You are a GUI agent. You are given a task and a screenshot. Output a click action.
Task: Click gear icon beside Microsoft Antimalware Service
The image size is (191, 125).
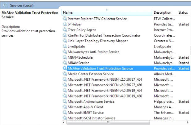click(x=65, y=101)
